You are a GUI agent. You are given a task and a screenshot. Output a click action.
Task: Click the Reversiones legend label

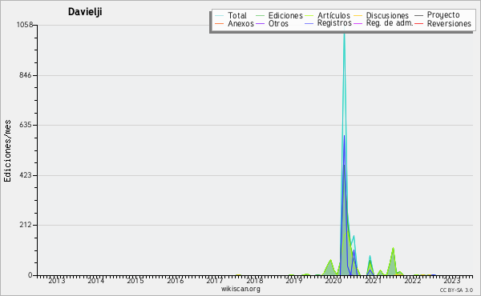[x=449, y=23]
